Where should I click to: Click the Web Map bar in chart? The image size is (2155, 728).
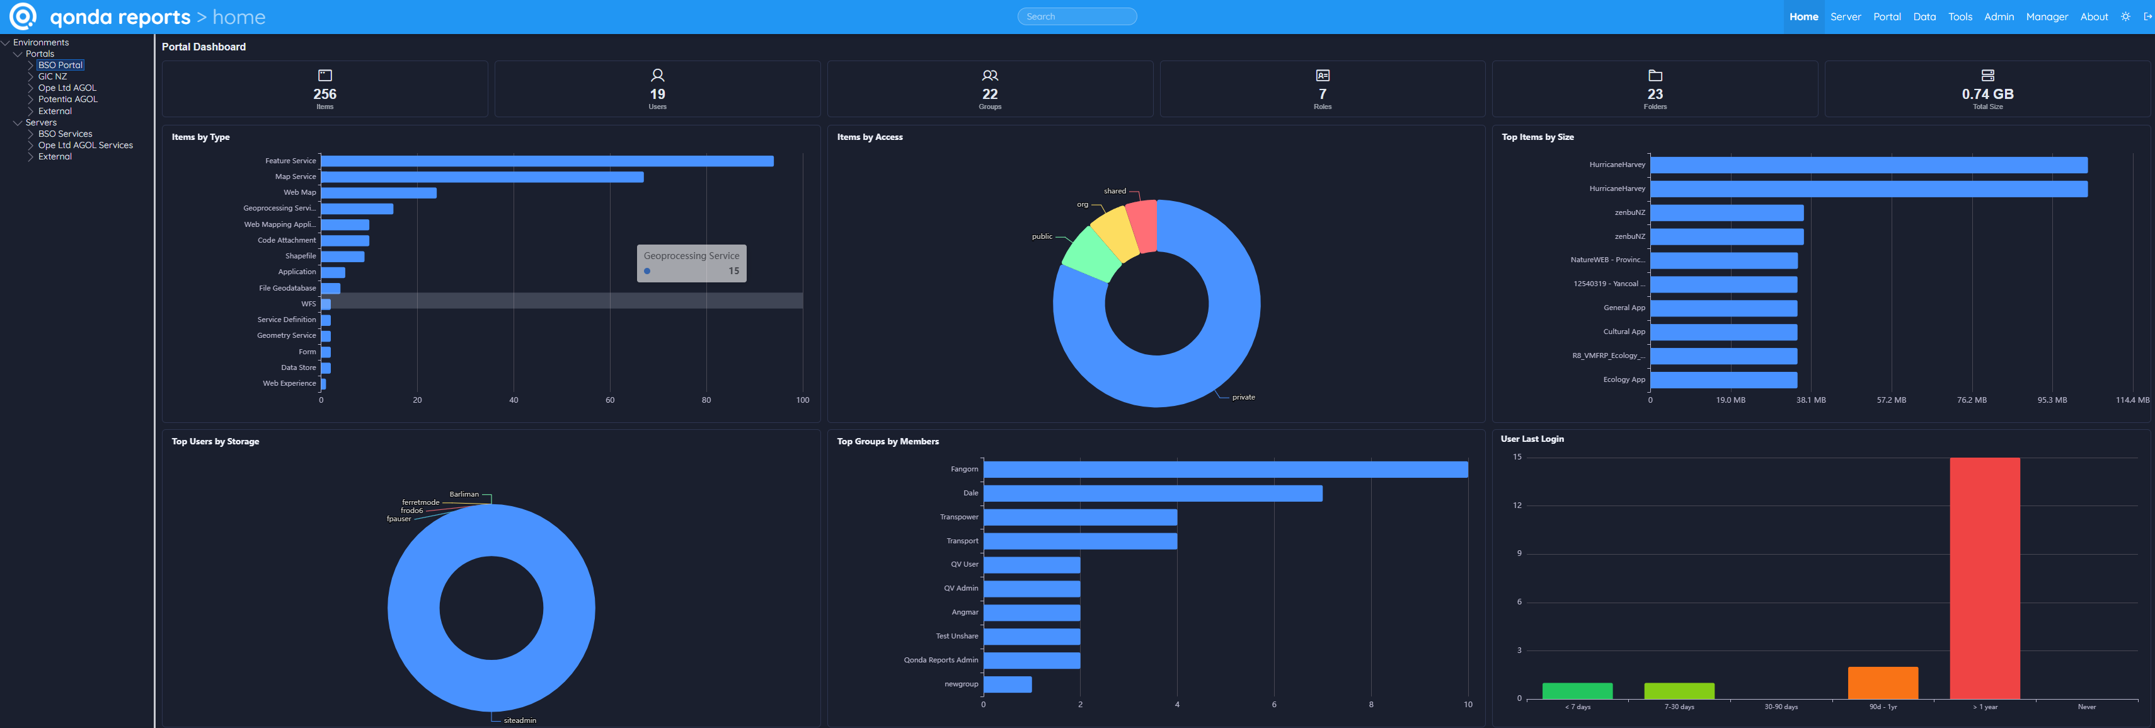[379, 192]
